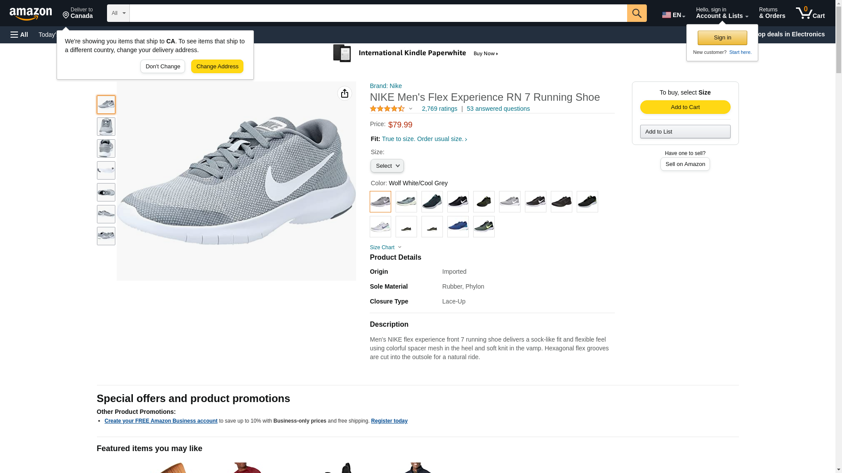Open the shopping cart

(810, 13)
